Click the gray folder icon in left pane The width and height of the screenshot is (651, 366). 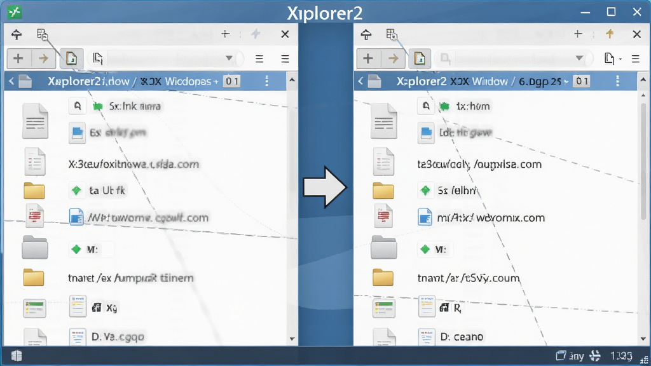35,248
